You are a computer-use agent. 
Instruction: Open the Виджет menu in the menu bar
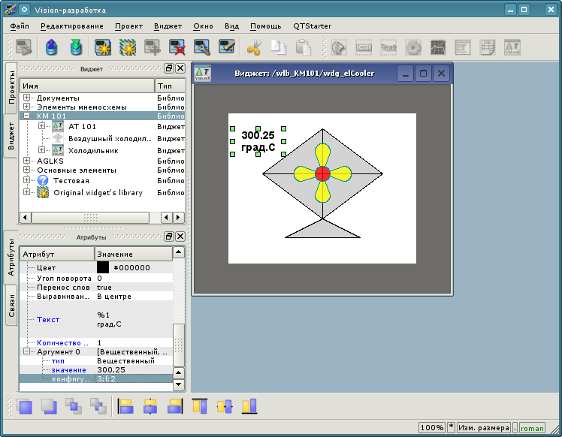tap(168, 26)
